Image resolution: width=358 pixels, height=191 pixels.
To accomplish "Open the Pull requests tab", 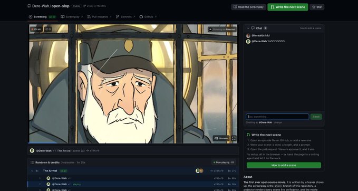I will tap(100, 17).
